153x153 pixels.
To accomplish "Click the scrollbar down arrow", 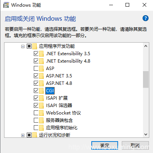I will point(146,134).
